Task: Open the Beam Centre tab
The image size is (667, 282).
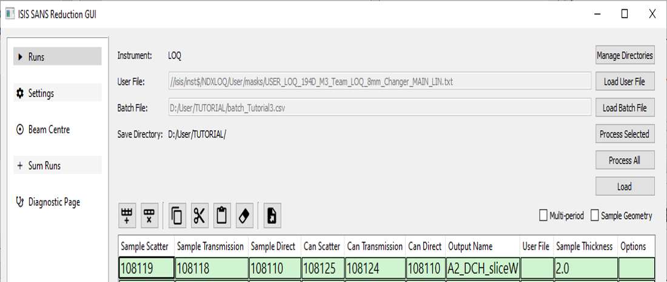Action: pyautogui.click(x=57, y=129)
